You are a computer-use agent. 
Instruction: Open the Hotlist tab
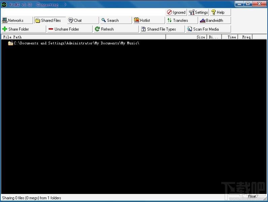point(149,20)
